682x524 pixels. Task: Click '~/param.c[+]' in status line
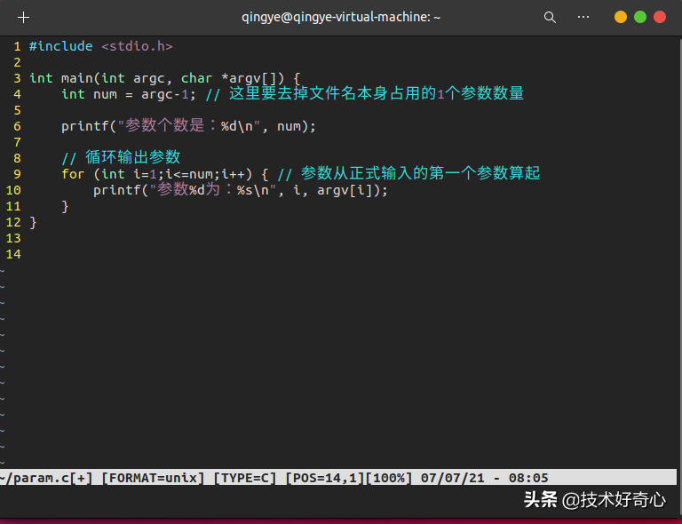pyautogui.click(x=46, y=478)
